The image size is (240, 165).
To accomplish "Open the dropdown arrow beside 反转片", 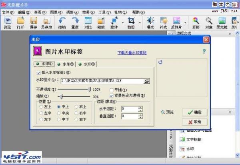I will click(185, 23).
